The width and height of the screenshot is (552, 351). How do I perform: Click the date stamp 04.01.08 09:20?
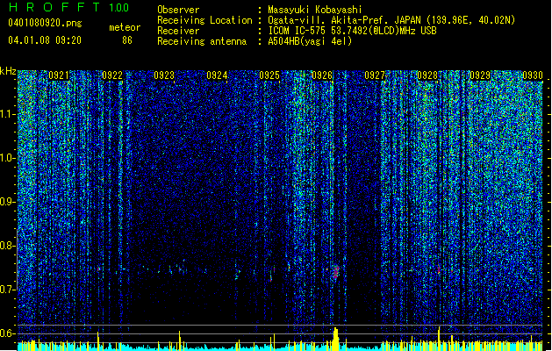pos(45,40)
